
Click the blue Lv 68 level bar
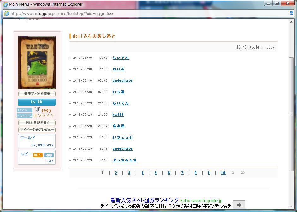coord(37,102)
